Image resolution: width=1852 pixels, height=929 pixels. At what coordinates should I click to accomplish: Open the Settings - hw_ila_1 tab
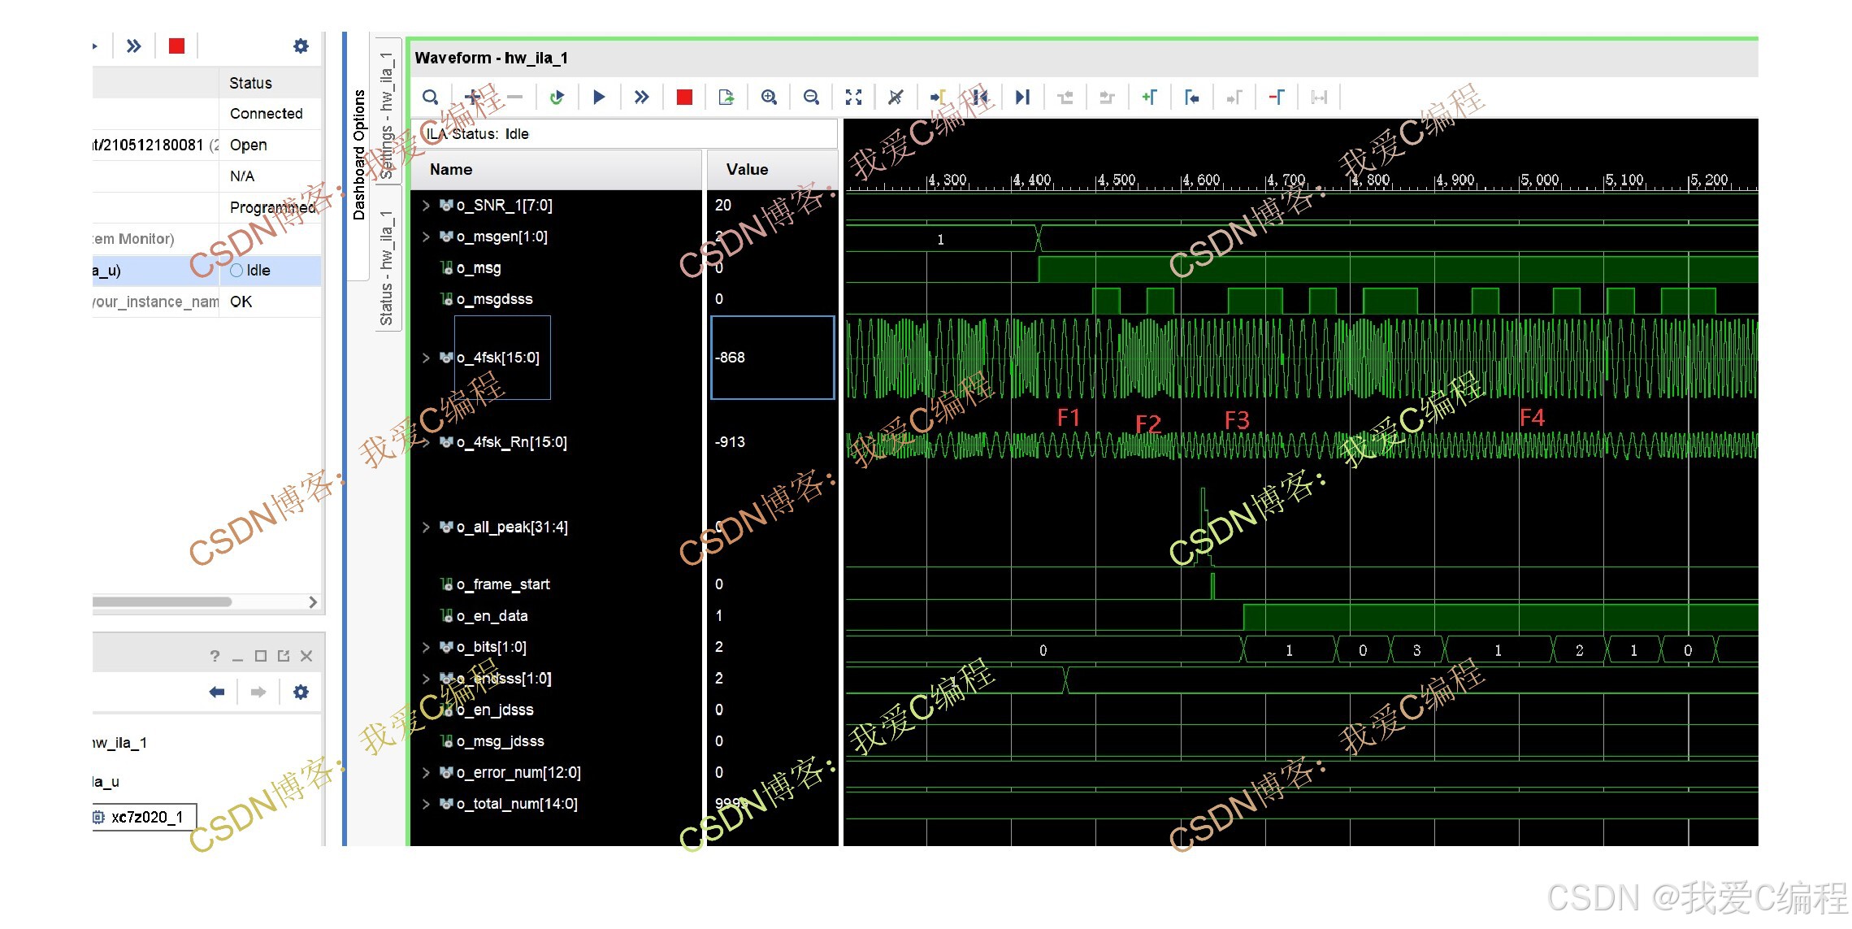tap(387, 114)
